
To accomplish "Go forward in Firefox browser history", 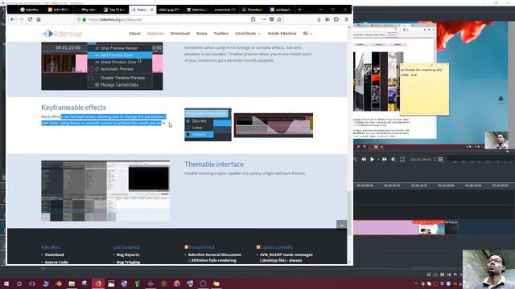I will point(22,19).
